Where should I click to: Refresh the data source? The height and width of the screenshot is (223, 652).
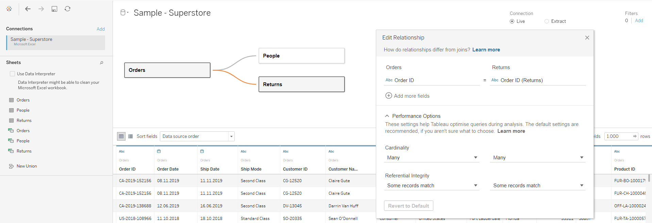(x=68, y=9)
